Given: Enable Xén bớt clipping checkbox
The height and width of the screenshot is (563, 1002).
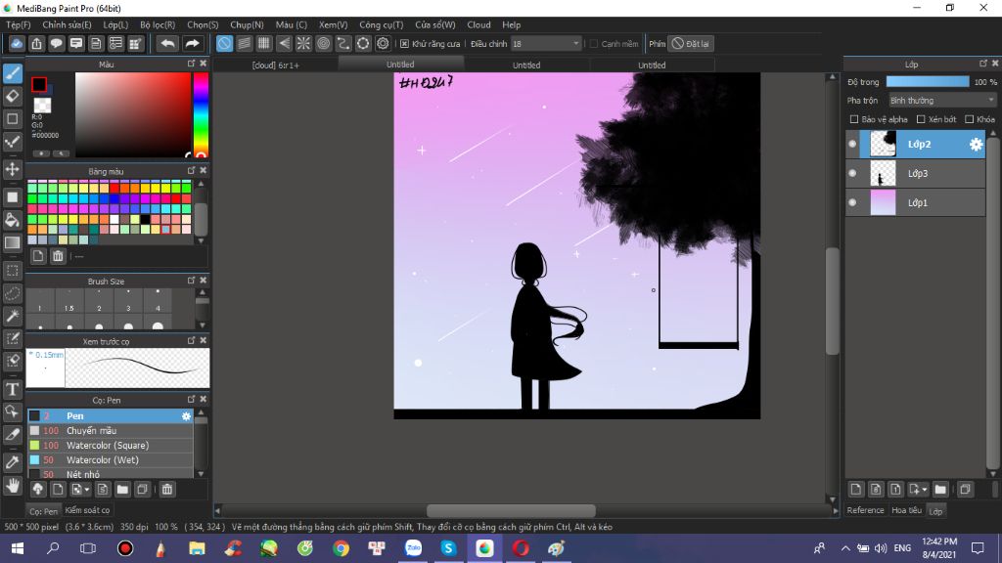Looking at the screenshot, I should pos(921,119).
